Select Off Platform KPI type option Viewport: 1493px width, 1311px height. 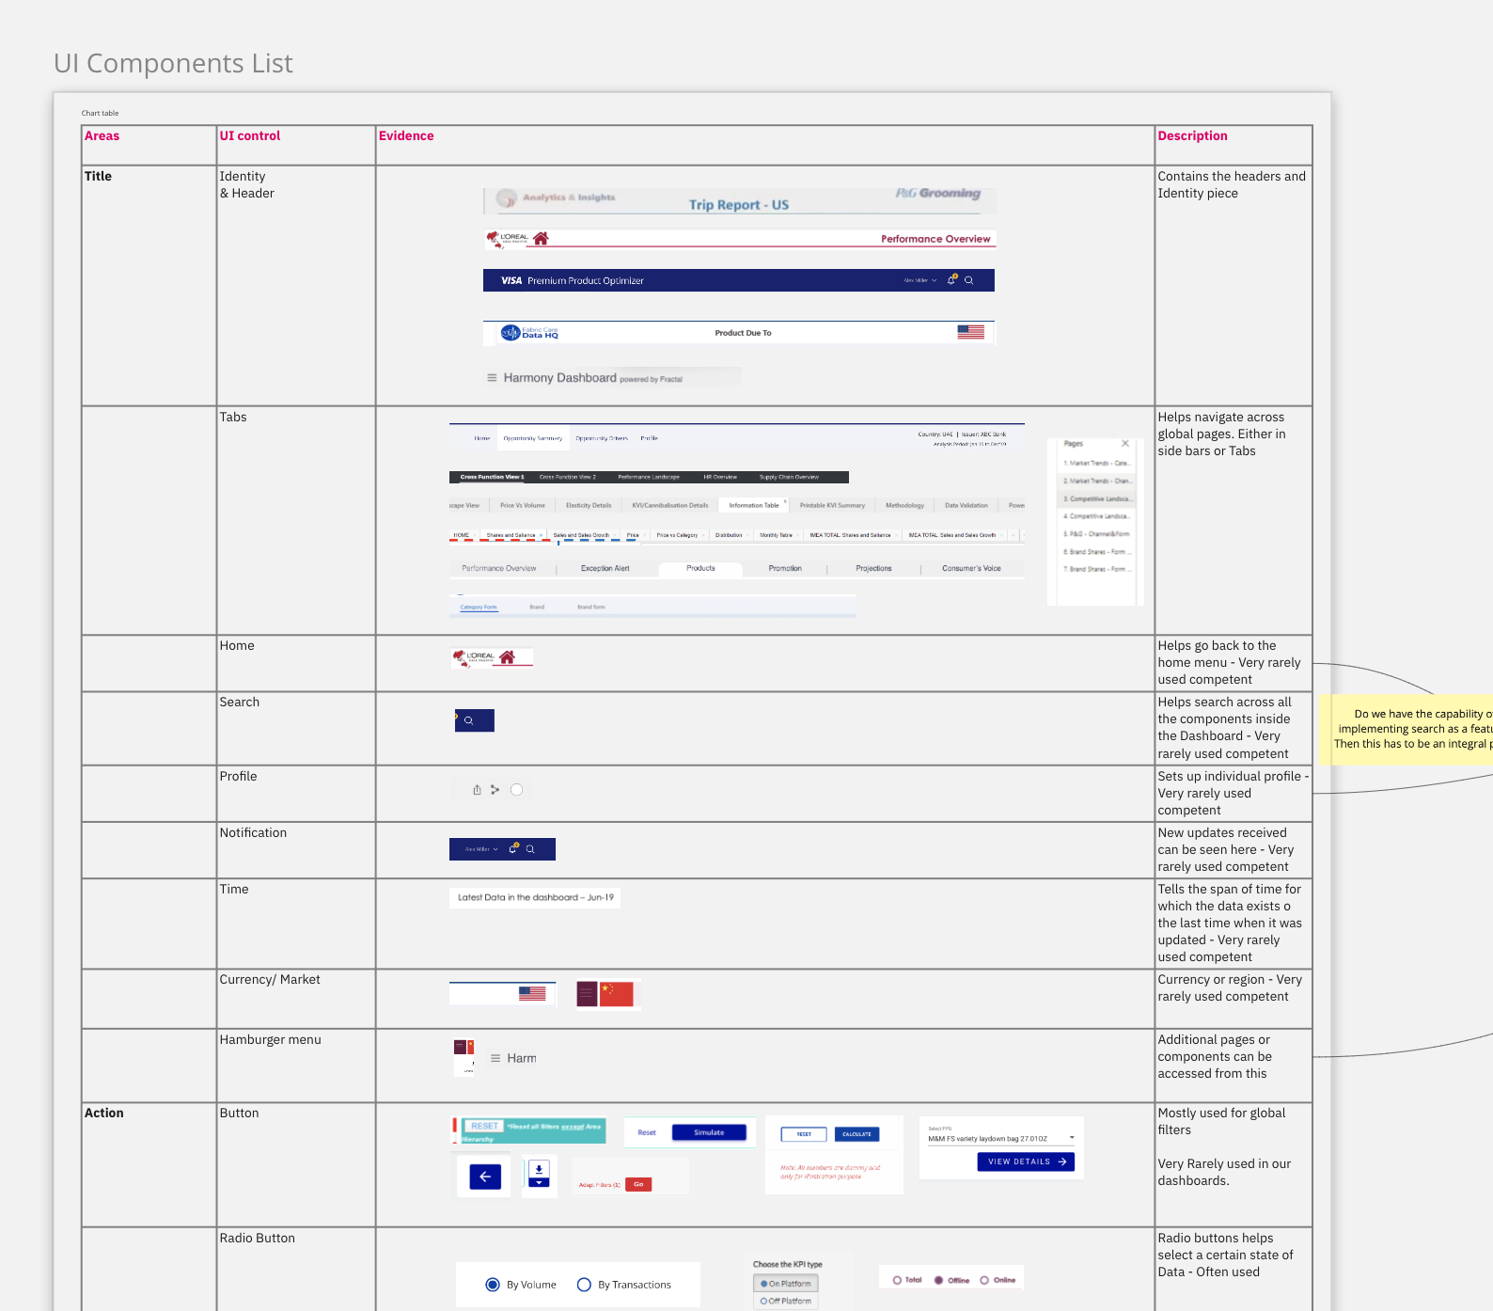coord(786,1302)
